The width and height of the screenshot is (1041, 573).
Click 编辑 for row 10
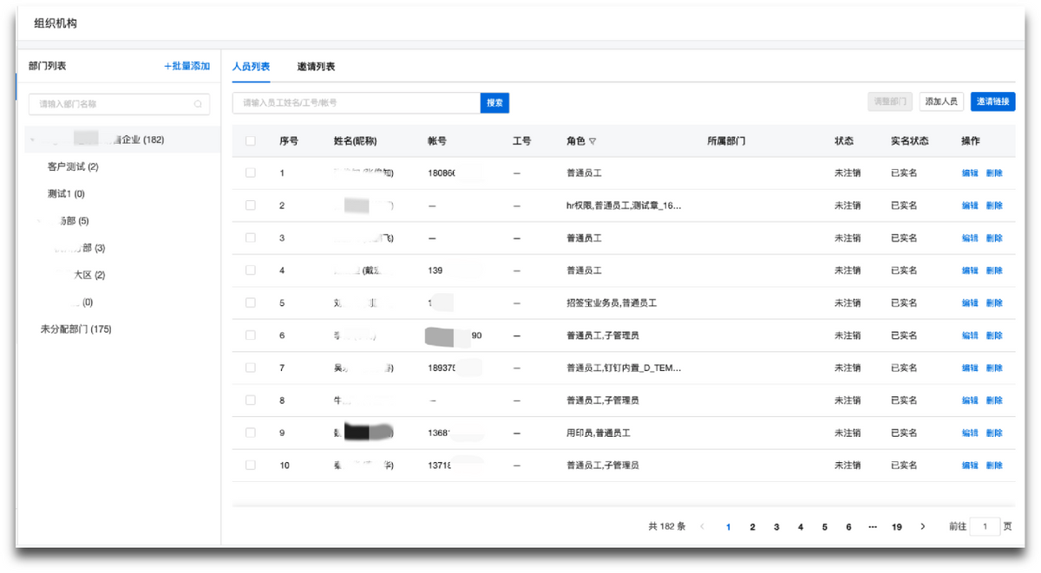tap(970, 466)
